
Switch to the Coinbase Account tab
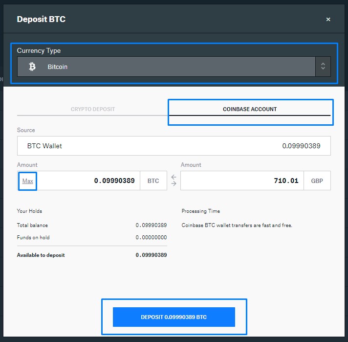click(250, 109)
